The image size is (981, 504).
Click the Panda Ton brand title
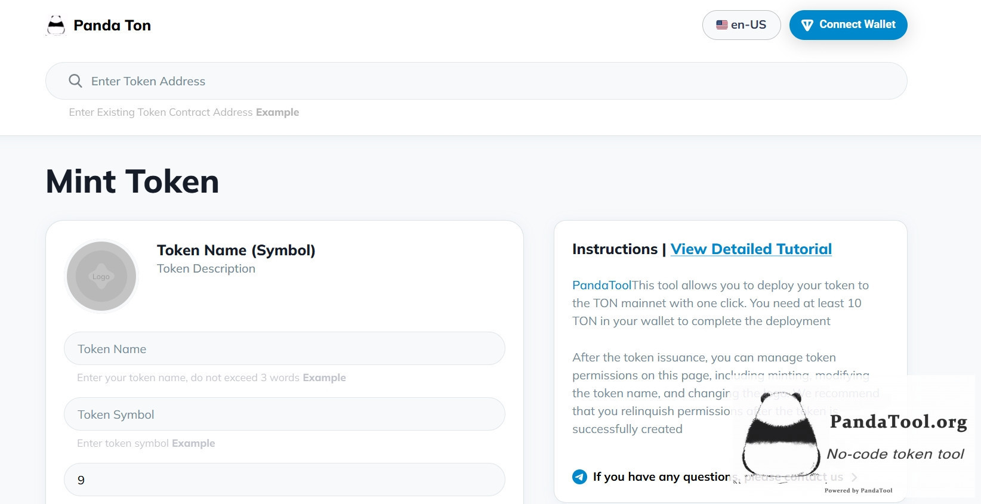[x=112, y=26]
